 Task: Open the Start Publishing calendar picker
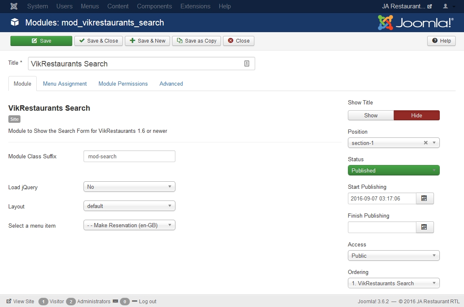coord(425,198)
